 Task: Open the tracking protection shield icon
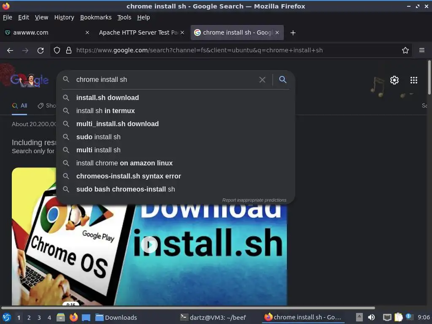(x=57, y=50)
